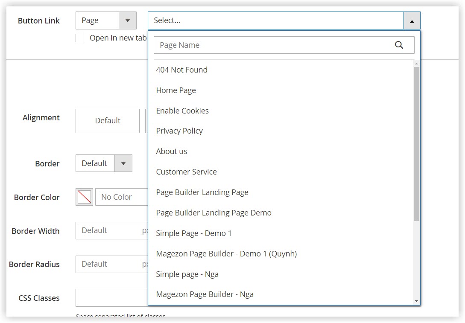The image size is (465, 323).
Task: Select Customer Service from page list
Action: (x=187, y=172)
